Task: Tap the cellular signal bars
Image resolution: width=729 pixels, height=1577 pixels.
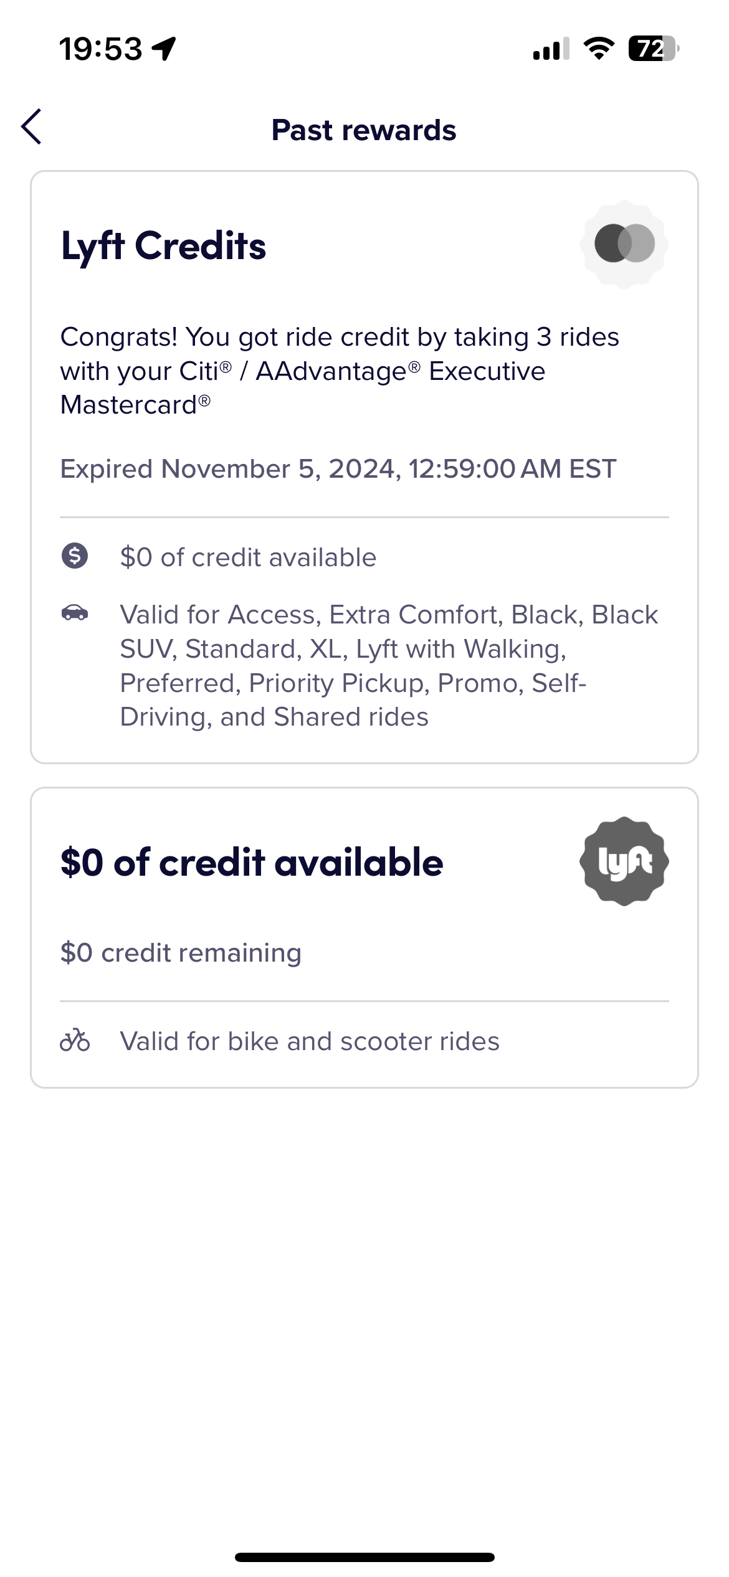Action: [551, 48]
